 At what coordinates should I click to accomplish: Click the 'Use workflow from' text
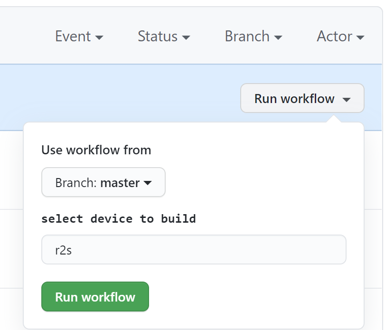point(96,150)
